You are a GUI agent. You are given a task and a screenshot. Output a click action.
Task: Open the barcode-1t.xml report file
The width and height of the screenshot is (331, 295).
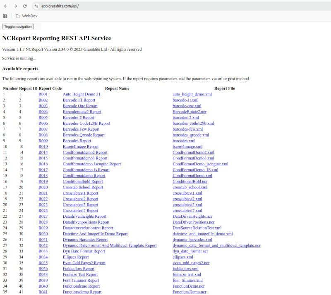click(x=185, y=100)
